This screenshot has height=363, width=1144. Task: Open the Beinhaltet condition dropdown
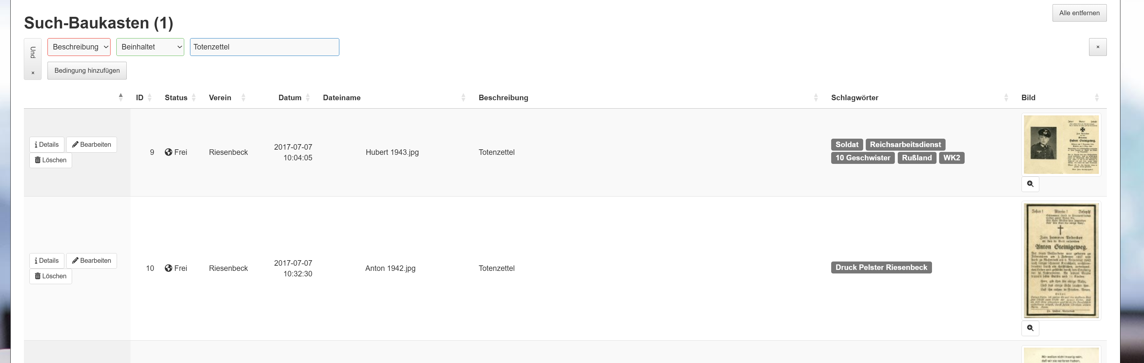click(150, 47)
